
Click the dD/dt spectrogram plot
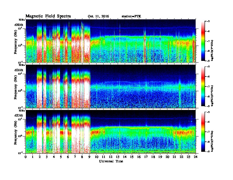(111, 86)
